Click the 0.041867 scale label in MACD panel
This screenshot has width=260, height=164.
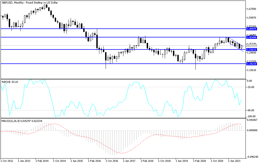pyautogui.click(x=252, y=120)
